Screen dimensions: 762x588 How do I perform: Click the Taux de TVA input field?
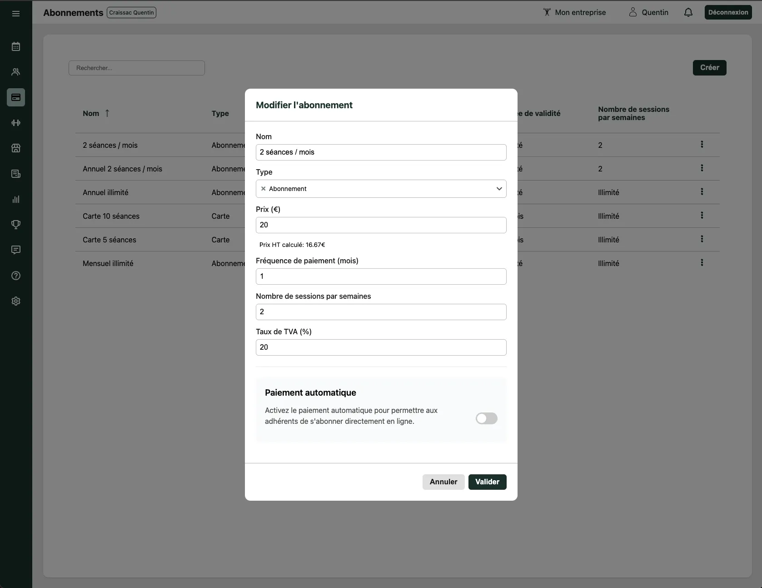[x=381, y=347]
